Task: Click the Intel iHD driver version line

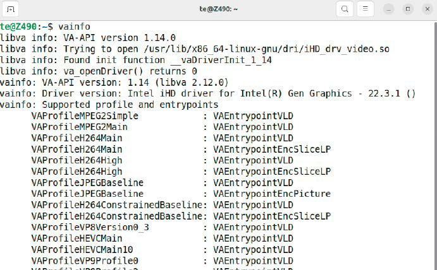Action: coord(208,93)
